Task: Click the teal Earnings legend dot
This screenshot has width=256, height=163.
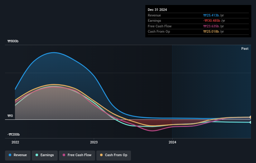Action: 37,155
